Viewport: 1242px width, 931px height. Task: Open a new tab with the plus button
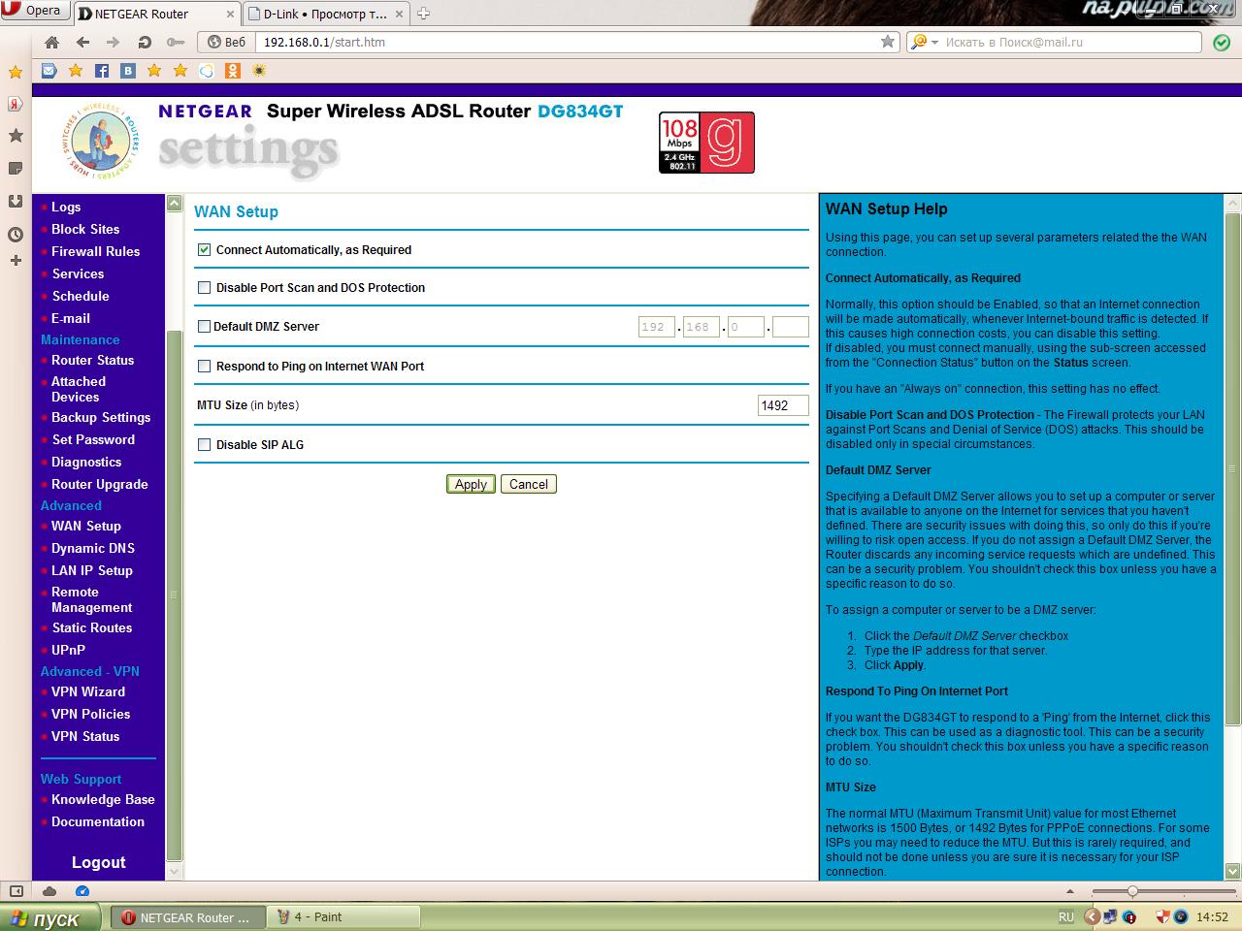423,14
